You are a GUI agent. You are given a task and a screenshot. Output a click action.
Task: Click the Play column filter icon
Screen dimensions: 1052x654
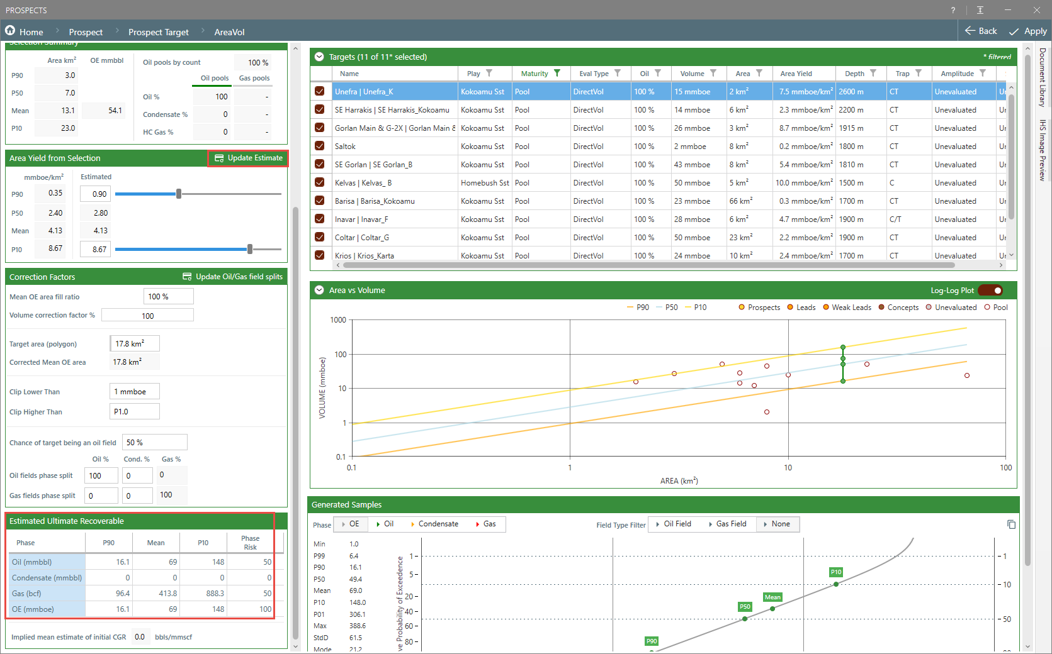click(489, 74)
